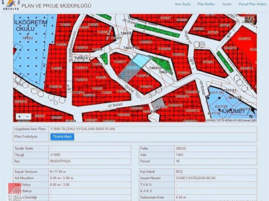
Task: Click the boxed 7450/14 parcel label
Action: (x=80, y=58)
